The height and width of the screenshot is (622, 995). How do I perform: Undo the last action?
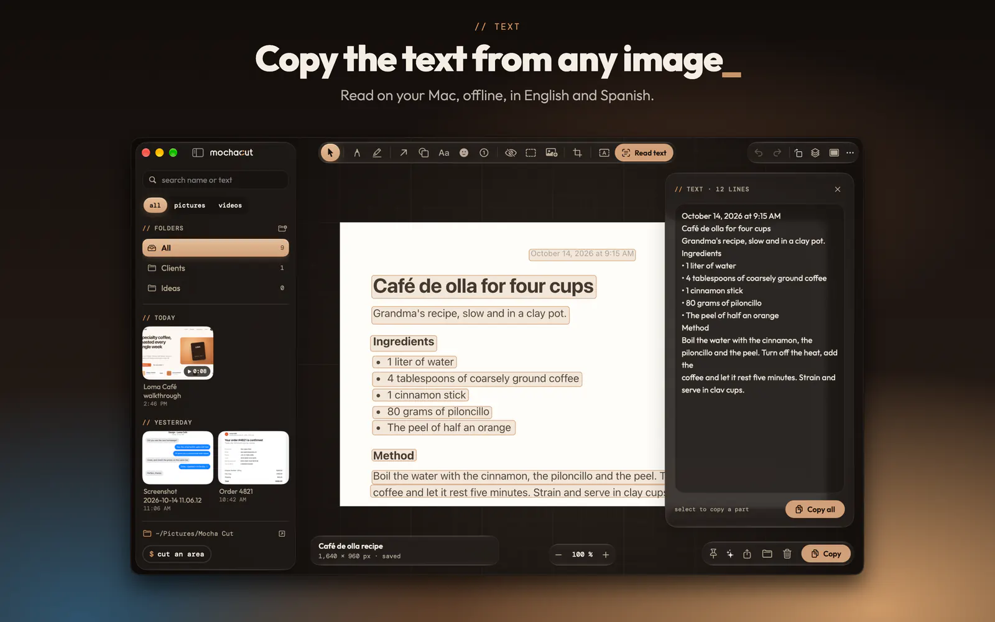[759, 152]
